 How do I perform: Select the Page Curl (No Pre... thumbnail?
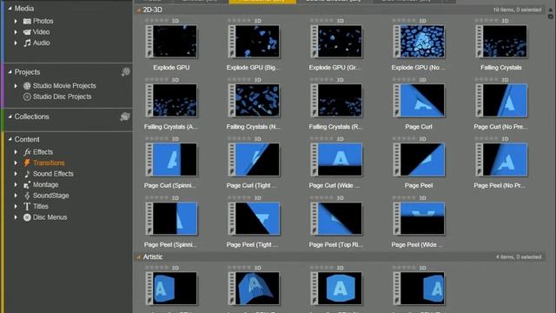coord(501,101)
